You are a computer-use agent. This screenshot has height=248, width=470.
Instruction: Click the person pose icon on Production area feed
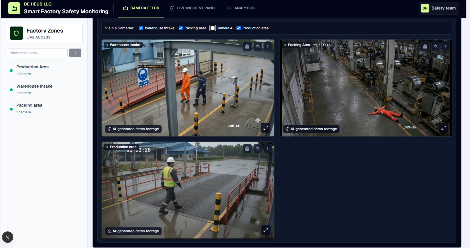[x=268, y=149]
